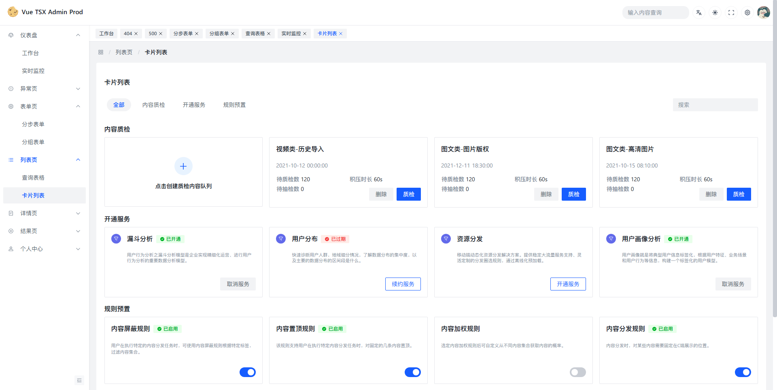The image size is (777, 390).
Task: Close the 实时监控 tab with X
Action: coord(305,34)
